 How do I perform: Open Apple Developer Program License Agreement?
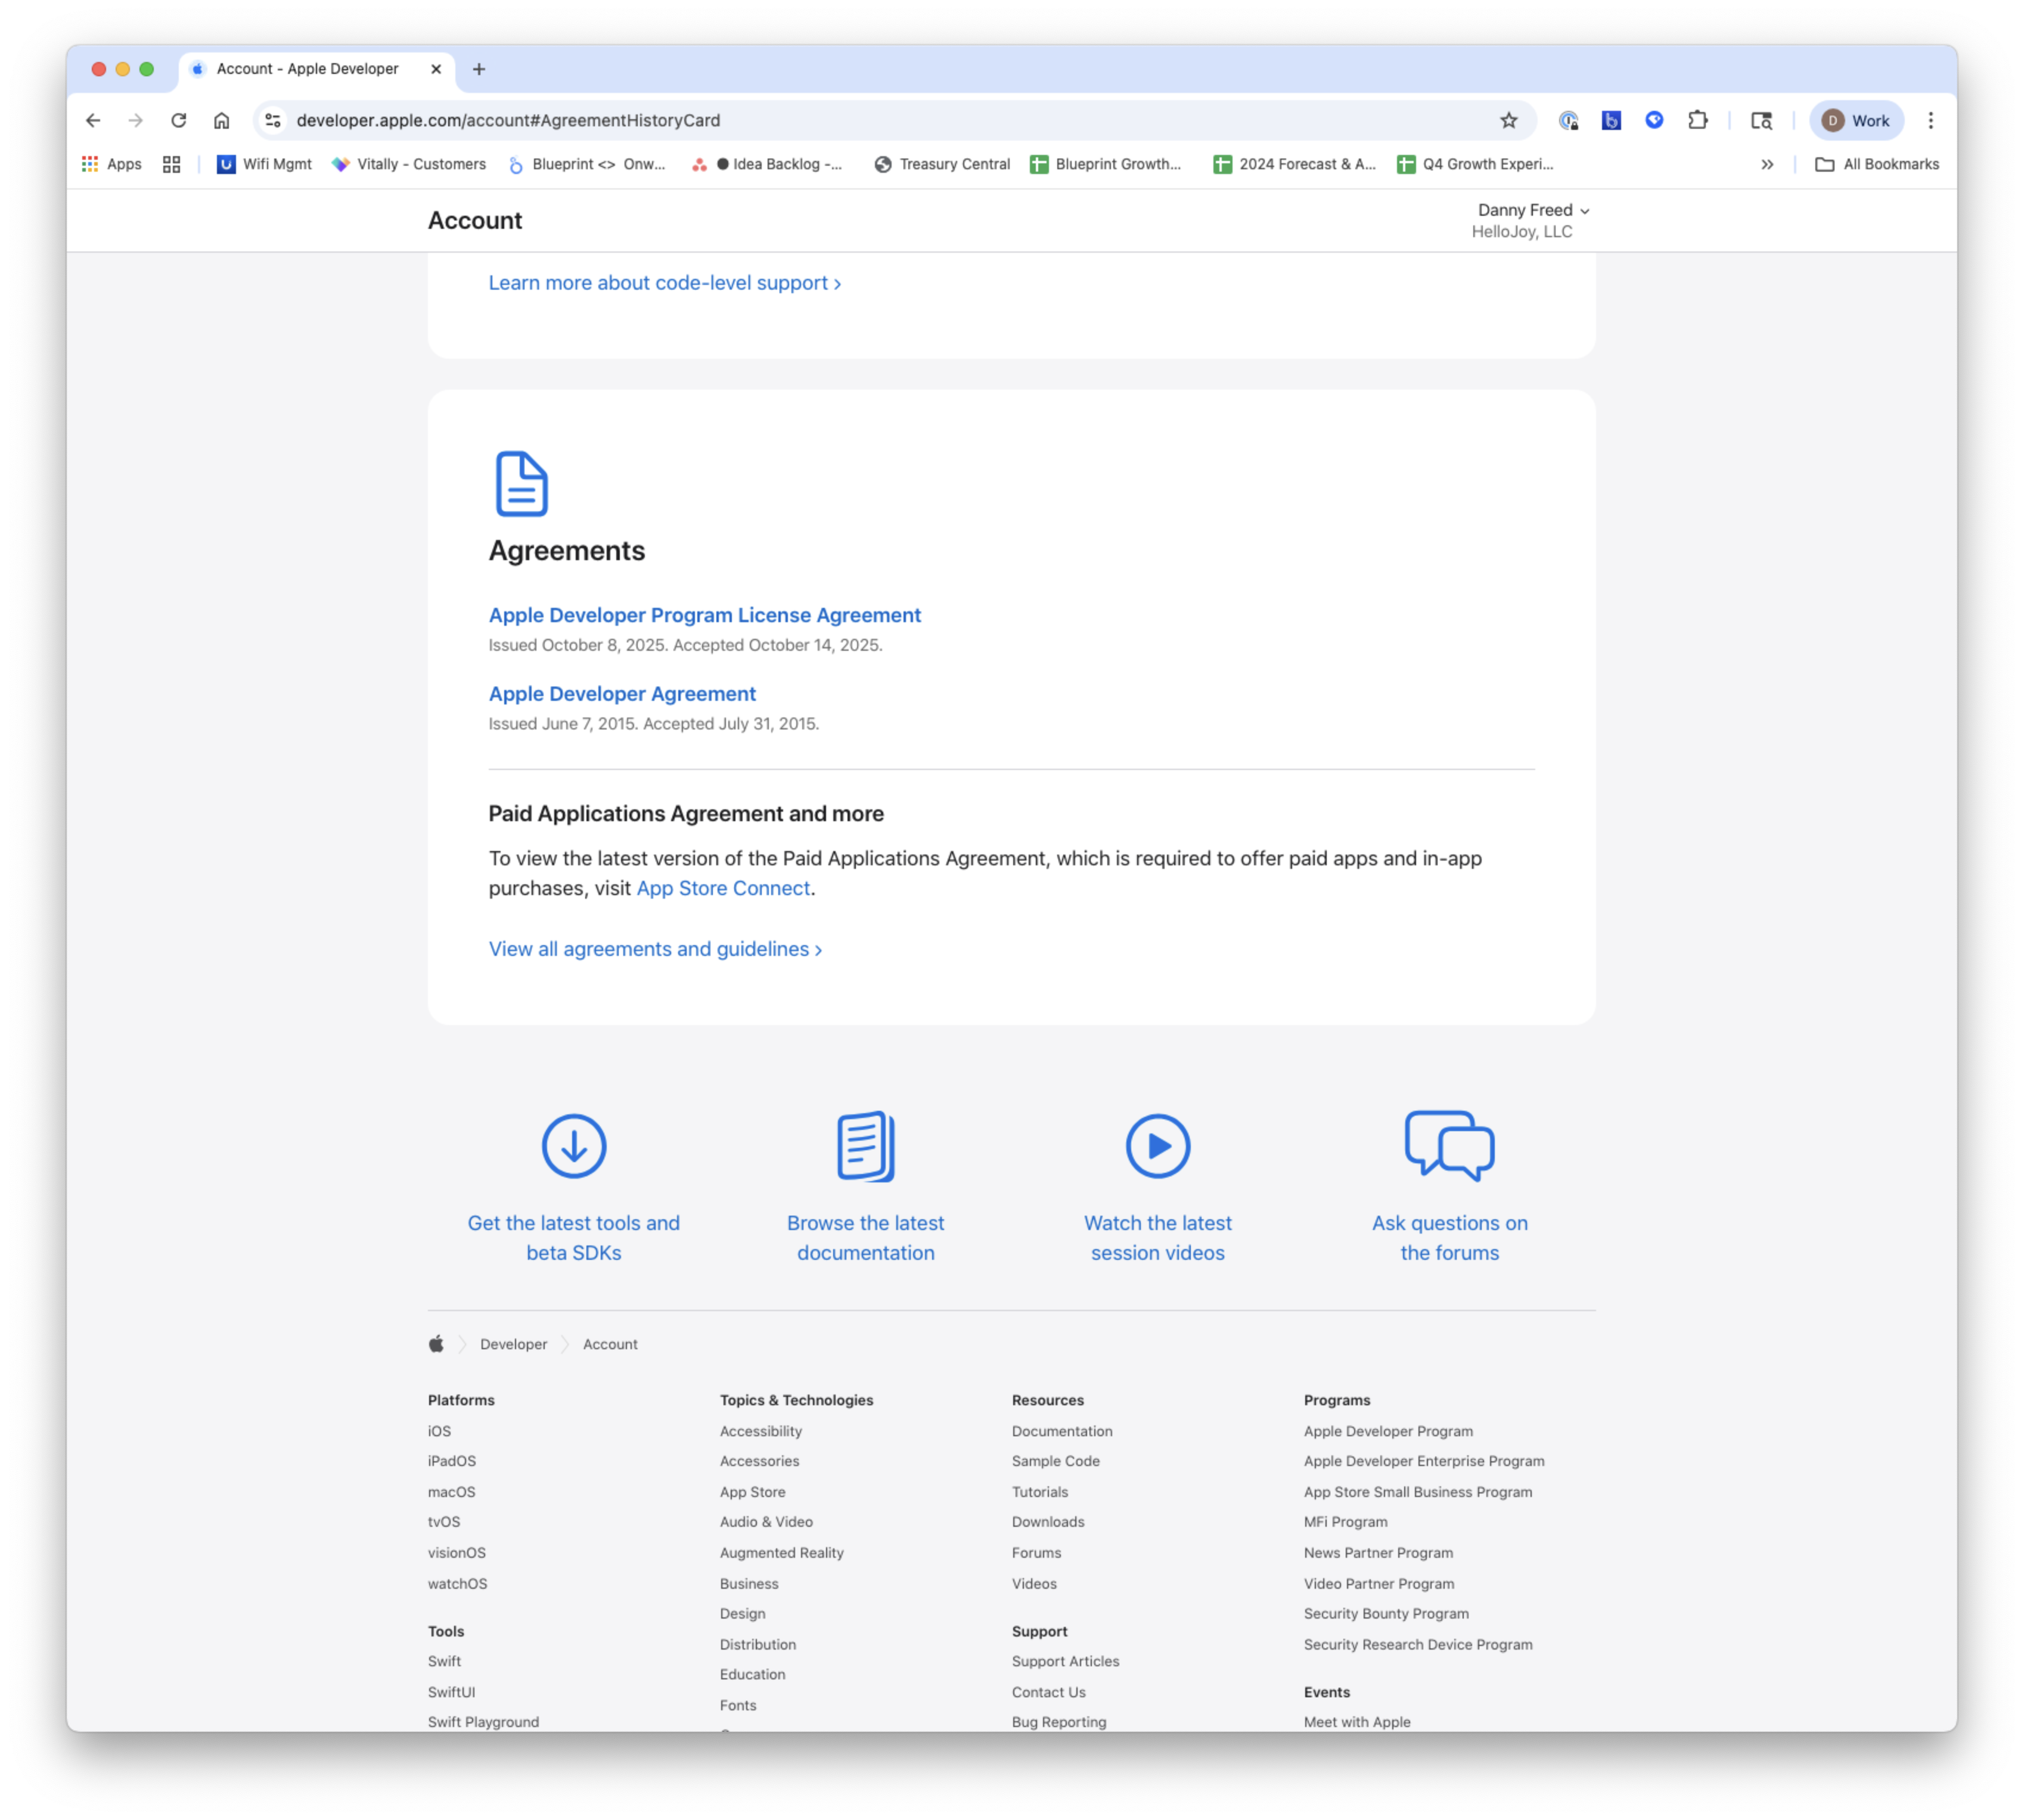(704, 615)
